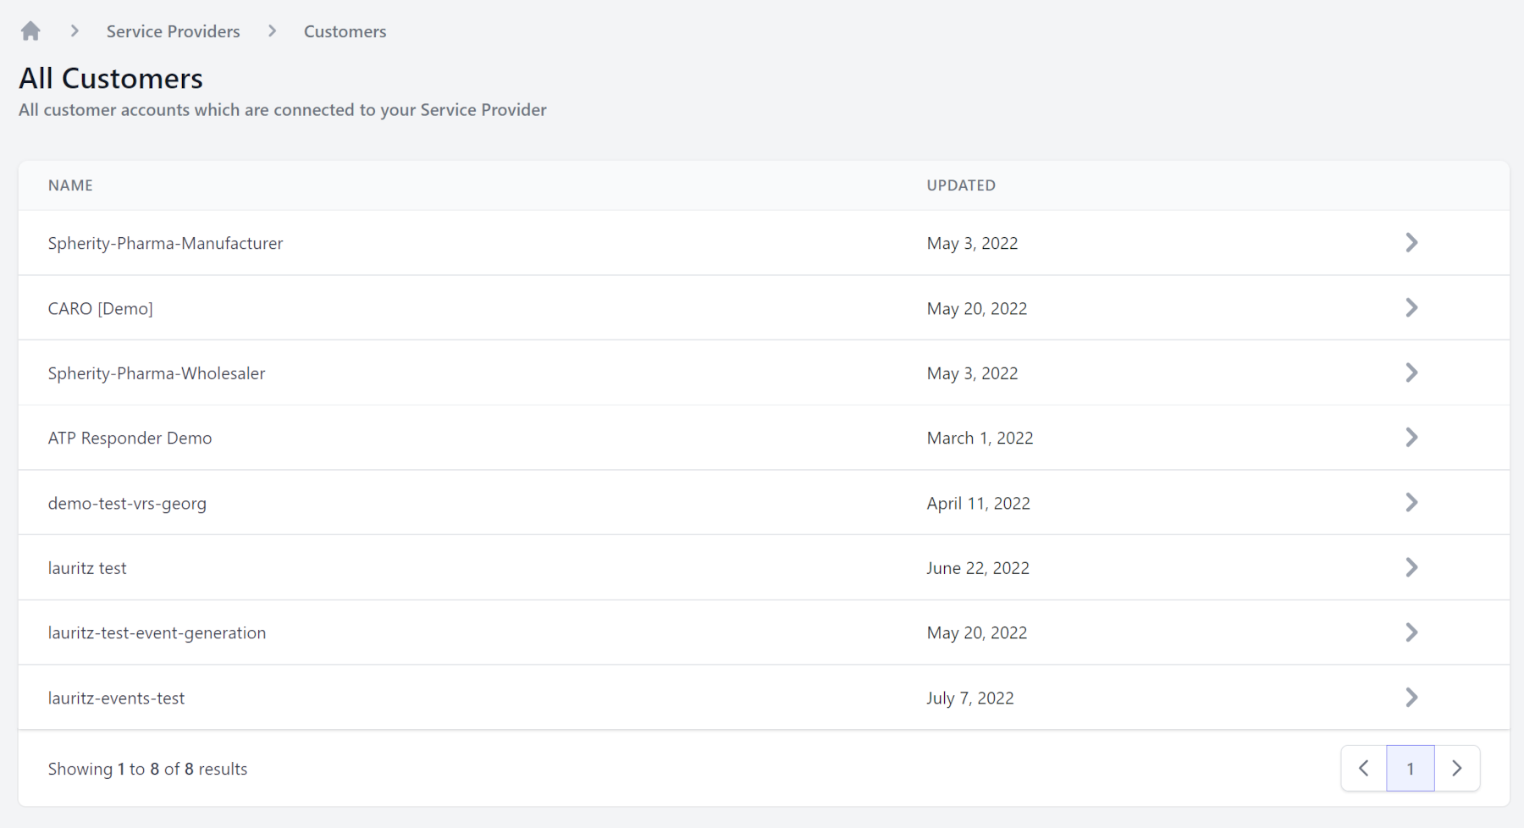Viewport: 1524px width, 828px height.
Task: Click chevron for lauritz-events-test row
Action: 1411,698
